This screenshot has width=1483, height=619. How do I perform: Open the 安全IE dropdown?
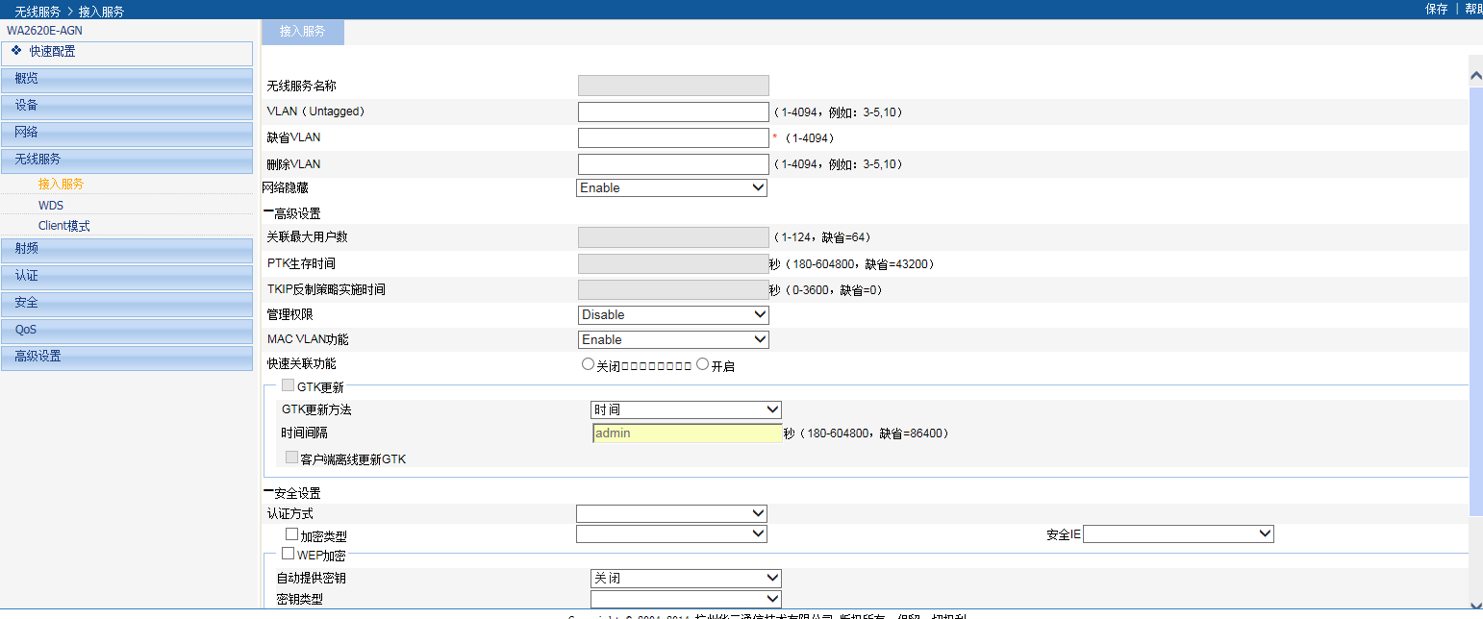pos(1179,534)
